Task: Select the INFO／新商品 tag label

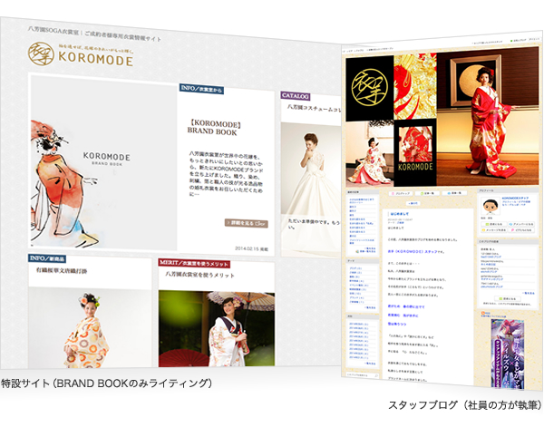Action: point(47,258)
